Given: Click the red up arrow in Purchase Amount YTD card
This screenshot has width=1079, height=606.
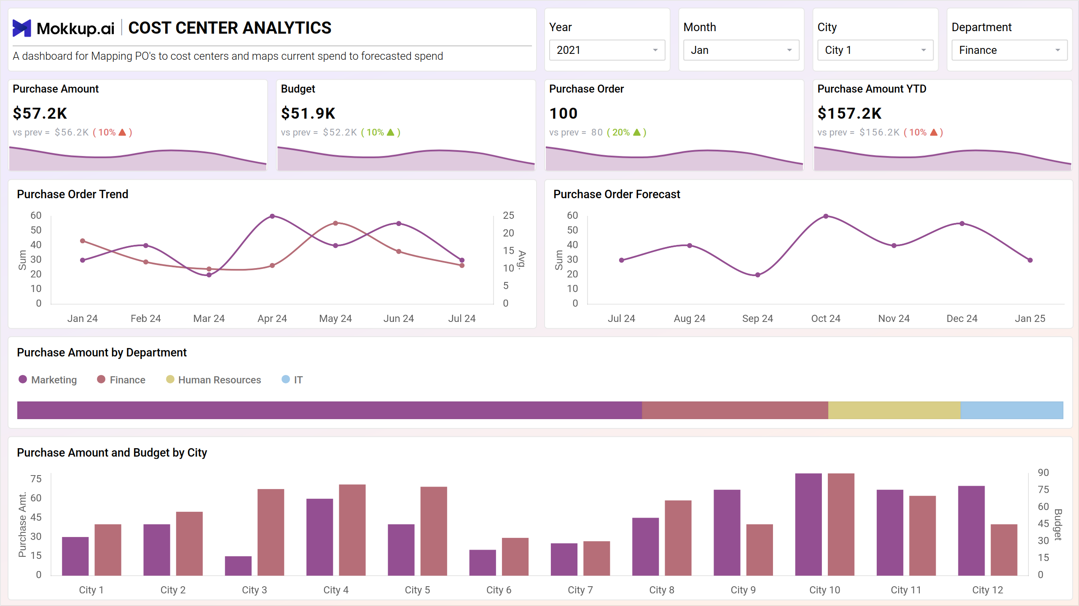Looking at the screenshot, I should (x=934, y=132).
